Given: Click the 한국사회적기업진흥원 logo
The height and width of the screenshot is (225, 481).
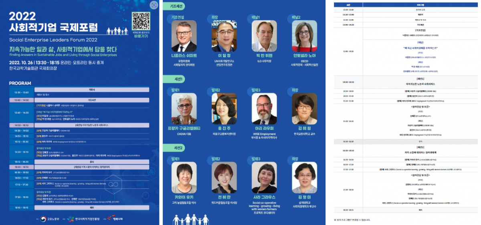Looking at the screenshot, I should tap(83, 219).
